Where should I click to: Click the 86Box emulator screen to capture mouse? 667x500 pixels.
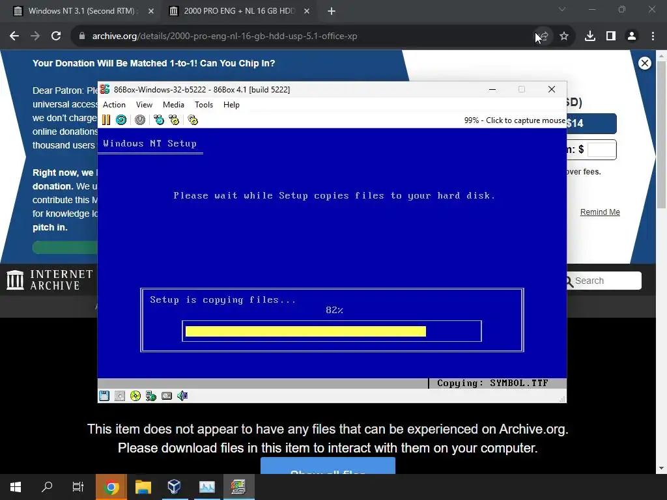[x=332, y=253]
